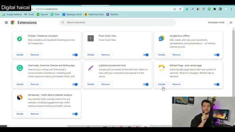Open Details for Similarweb
235x132 pixels.
click(x=20, y=114)
